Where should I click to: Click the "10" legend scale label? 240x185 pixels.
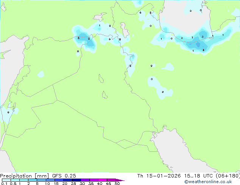click(x=47, y=183)
